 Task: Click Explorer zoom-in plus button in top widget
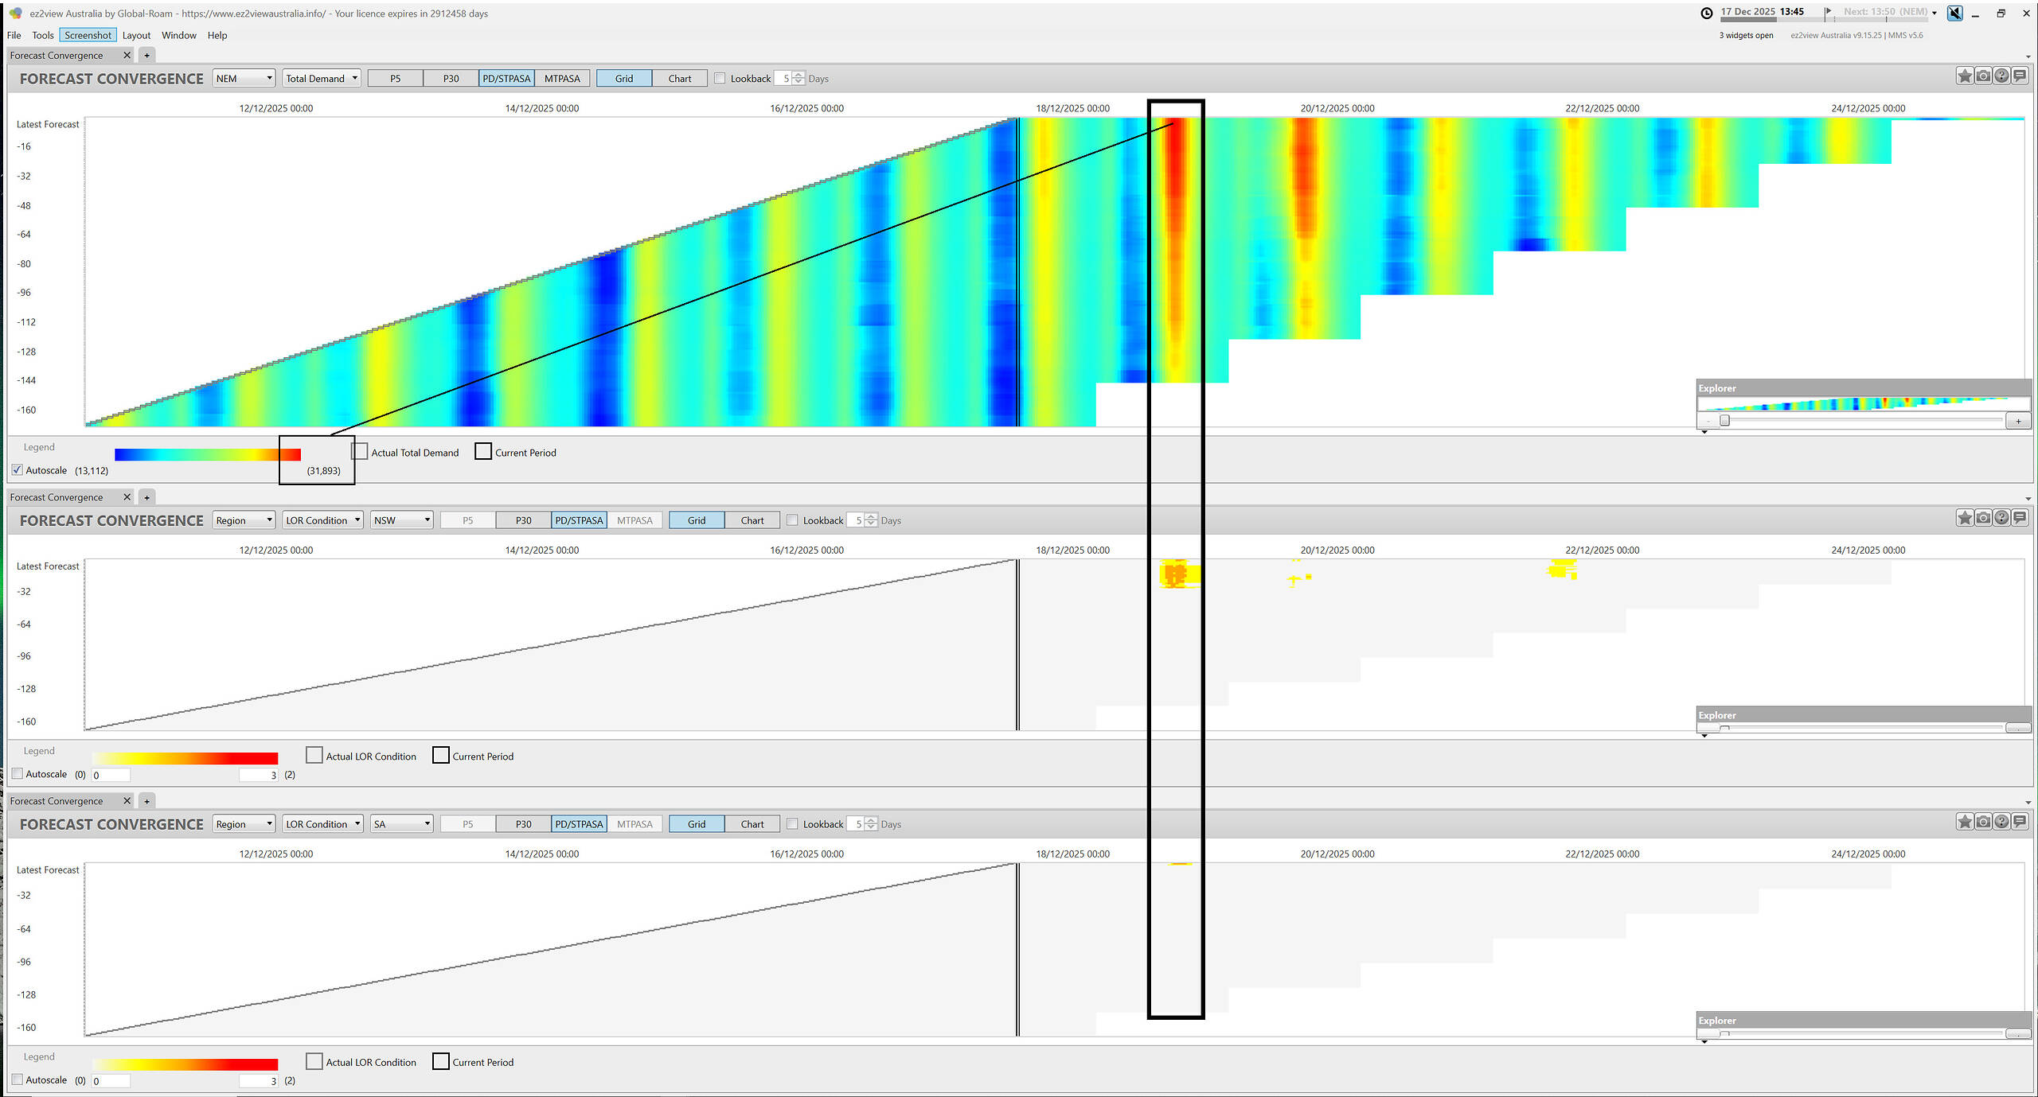point(2018,421)
